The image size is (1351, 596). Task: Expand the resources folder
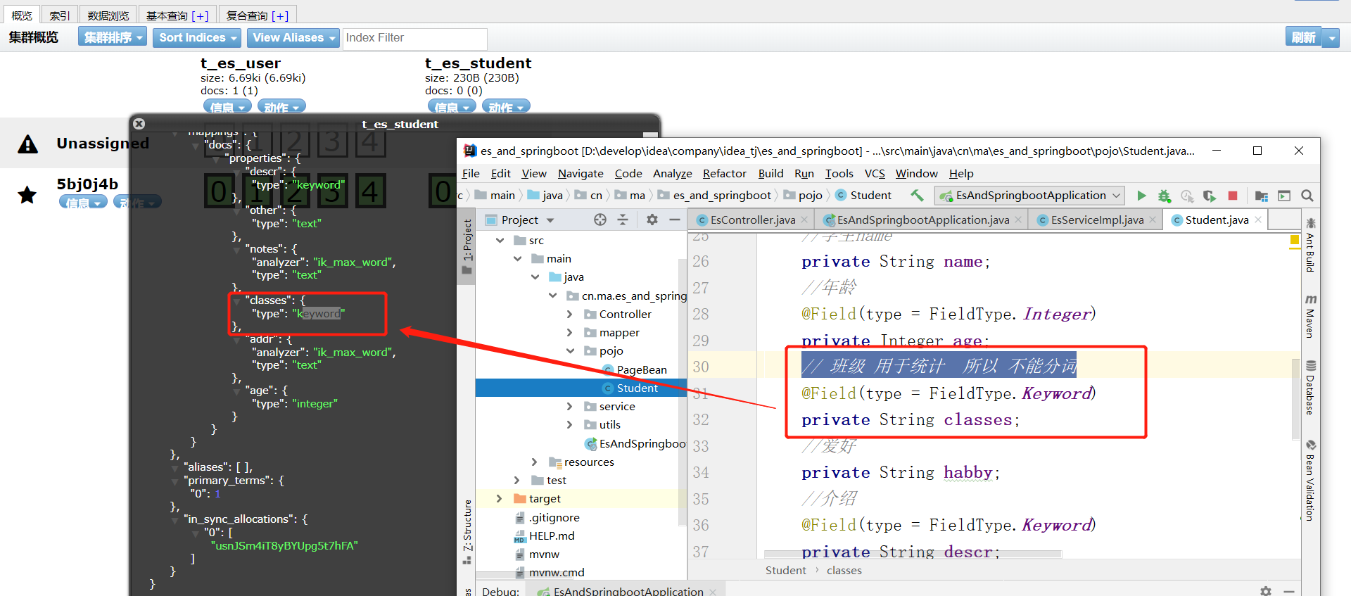pyautogui.click(x=535, y=462)
